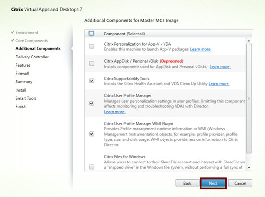Select Additional Components step in sidebar
This screenshot has height=197, width=265.
point(38,49)
